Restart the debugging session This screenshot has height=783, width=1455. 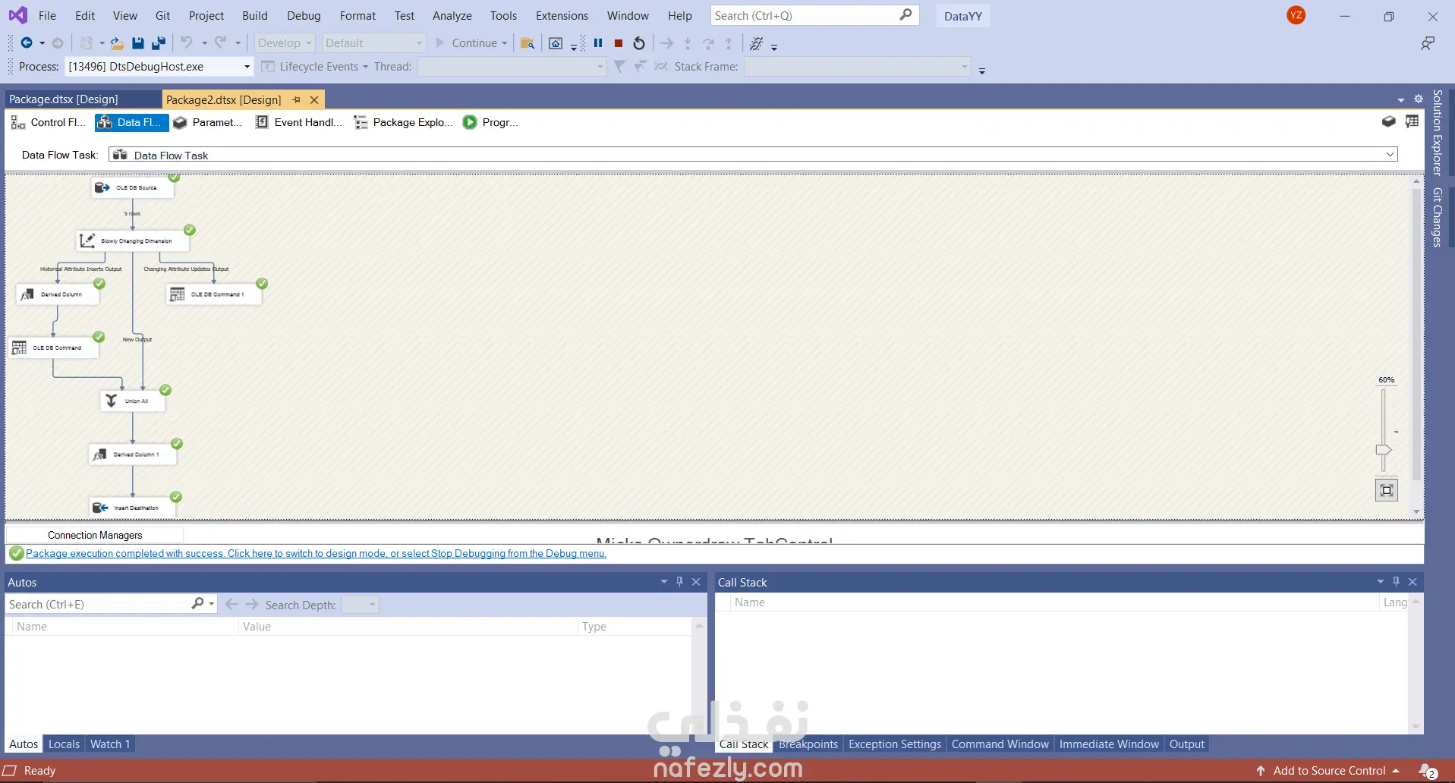[x=639, y=43]
